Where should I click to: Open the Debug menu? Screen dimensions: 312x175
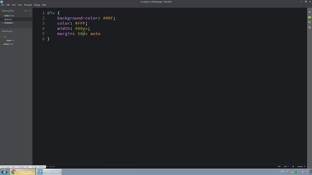point(37,5)
